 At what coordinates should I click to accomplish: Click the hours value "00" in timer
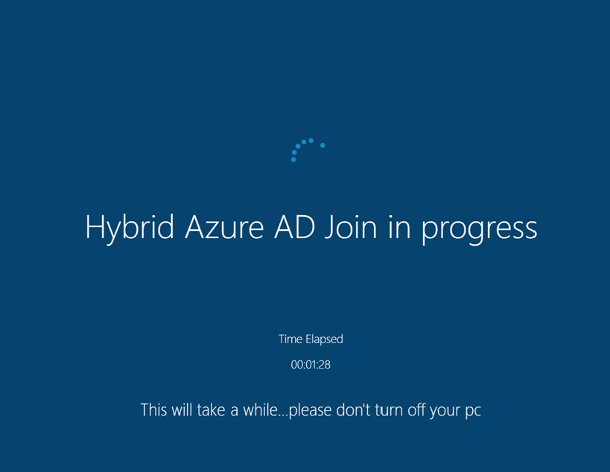click(x=296, y=365)
